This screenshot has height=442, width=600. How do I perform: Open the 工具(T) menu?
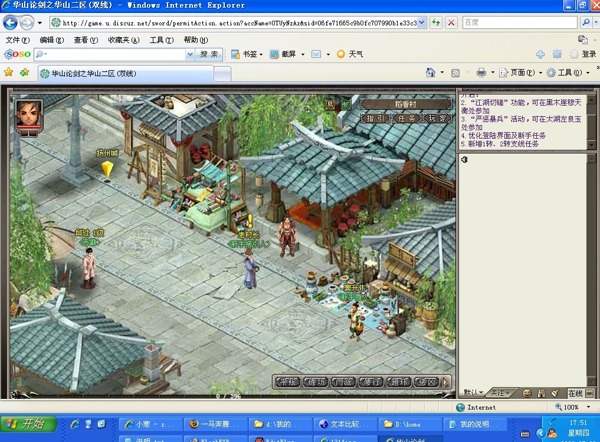tap(162, 40)
